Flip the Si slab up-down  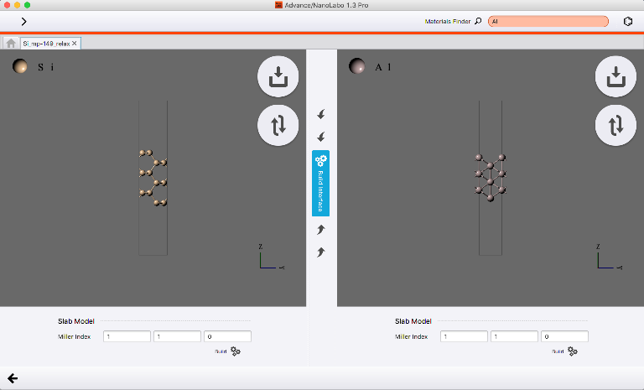[278, 125]
